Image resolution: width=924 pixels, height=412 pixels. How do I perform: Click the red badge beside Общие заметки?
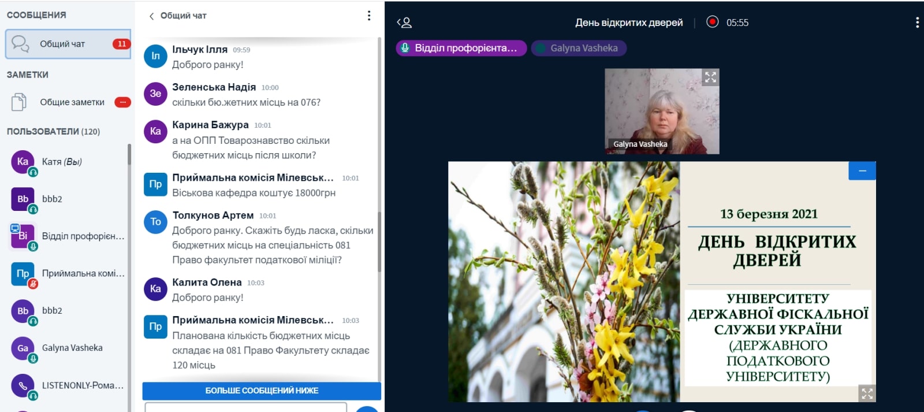point(122,102)
